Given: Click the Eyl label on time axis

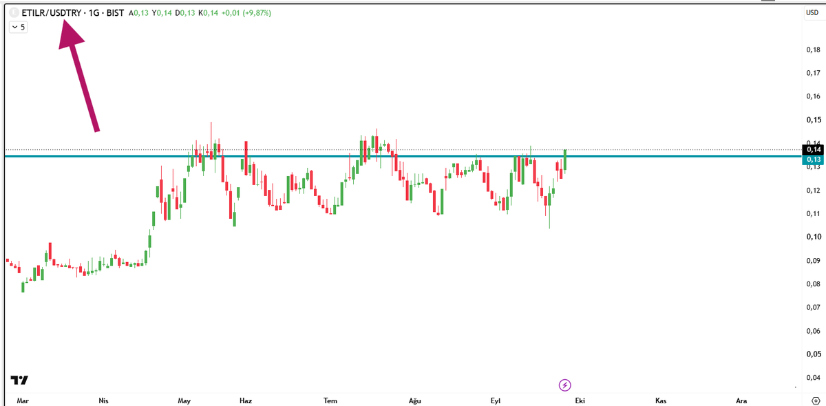Looking at the screenshot, I should pyautogui.click(x=495, y=400).
